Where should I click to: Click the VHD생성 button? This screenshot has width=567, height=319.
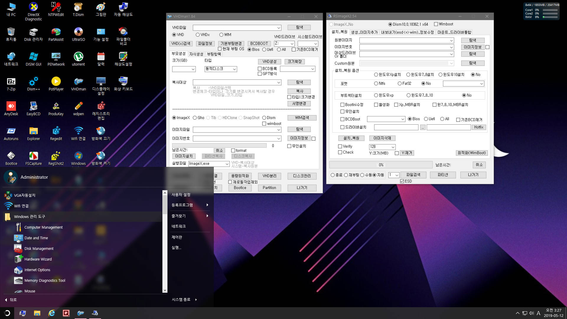[269, 62]
